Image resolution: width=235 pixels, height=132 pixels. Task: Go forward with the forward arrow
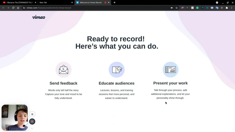click(x=8, y=8)
